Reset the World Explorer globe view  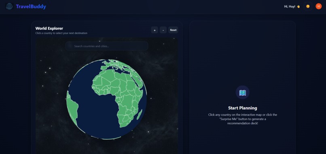click(x=173, y=30)
